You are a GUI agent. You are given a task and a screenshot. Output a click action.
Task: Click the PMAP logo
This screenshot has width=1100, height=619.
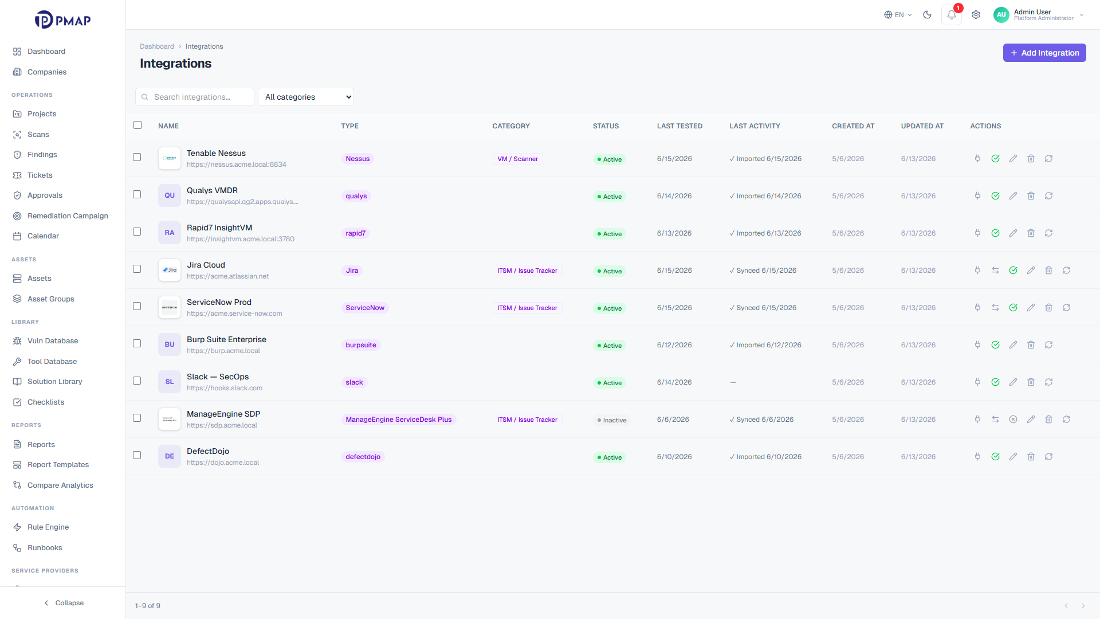pyautogui.click(x=62, y=20)
